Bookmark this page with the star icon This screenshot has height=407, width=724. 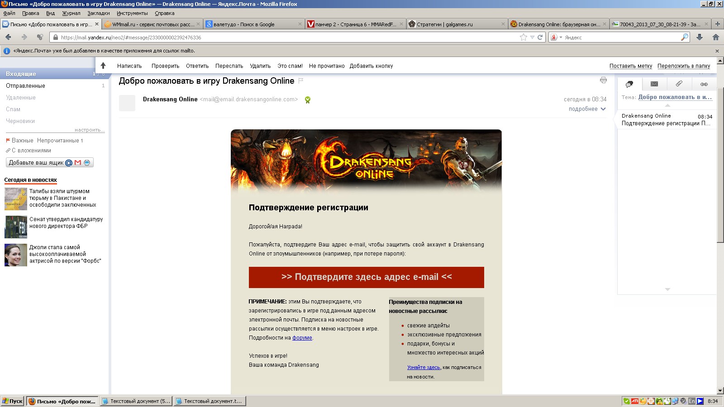[524, 37]
